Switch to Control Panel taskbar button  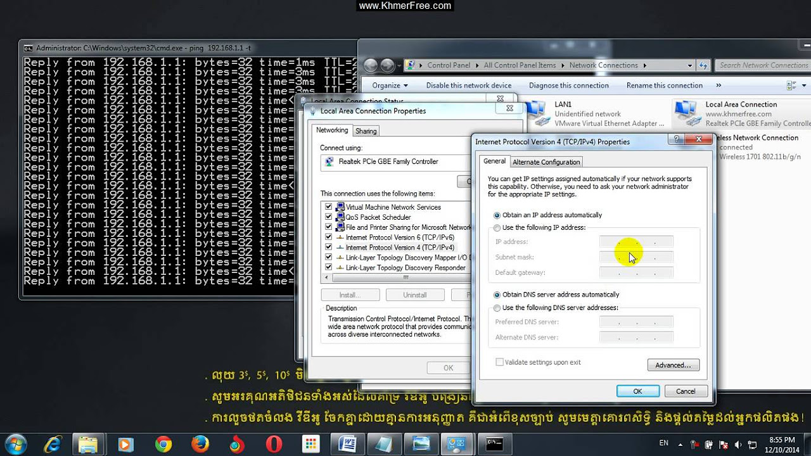(x=457, y=445)
